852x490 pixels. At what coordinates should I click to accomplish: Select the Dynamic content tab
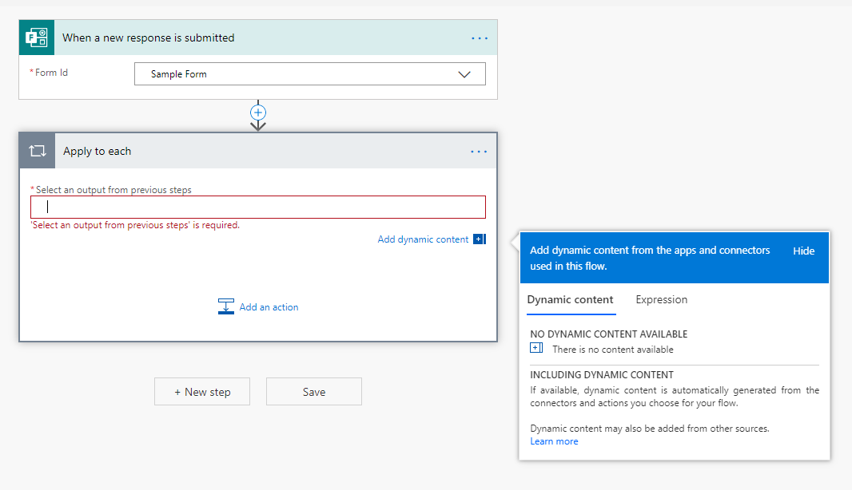pos(570,300)
